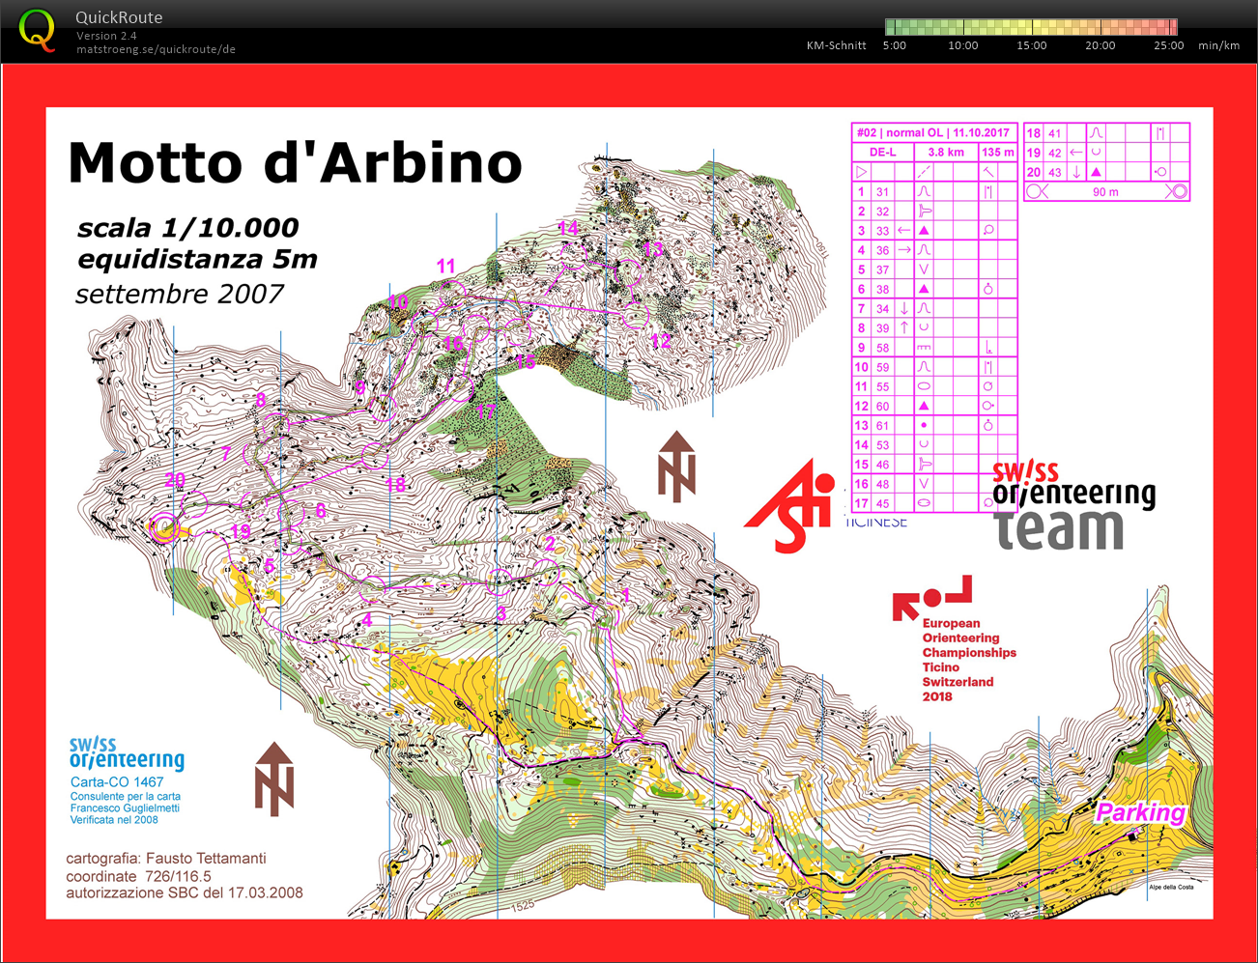Image resolution: width=1258 pixels, height=963 pixels.
Task: Click the north arrow near Carta-CO 1467 text
Action: pos(274,779)
